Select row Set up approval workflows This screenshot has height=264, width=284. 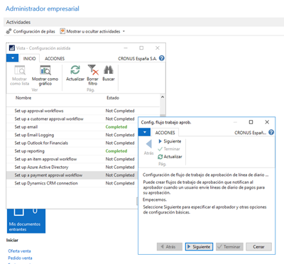click(x=72, y=111)
